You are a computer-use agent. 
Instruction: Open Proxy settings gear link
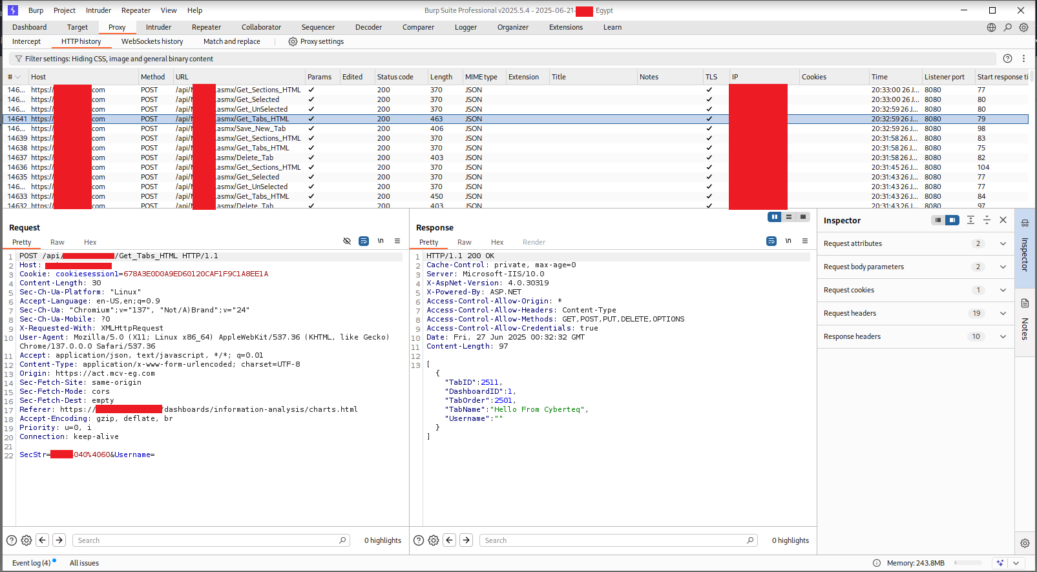tap(316, 41)
